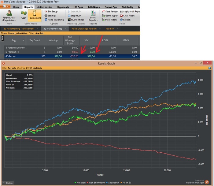Open the Tag column filter dropdown
This screenshot has height=186, width=214.
[24, 40]
